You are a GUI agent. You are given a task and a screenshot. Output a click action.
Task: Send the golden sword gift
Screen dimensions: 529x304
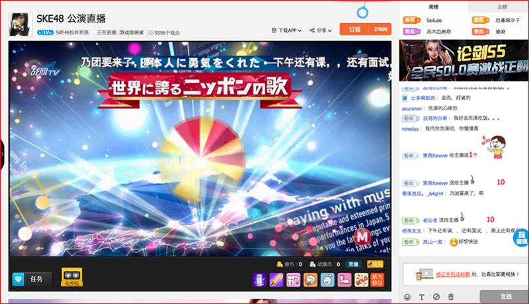point(276,280)
